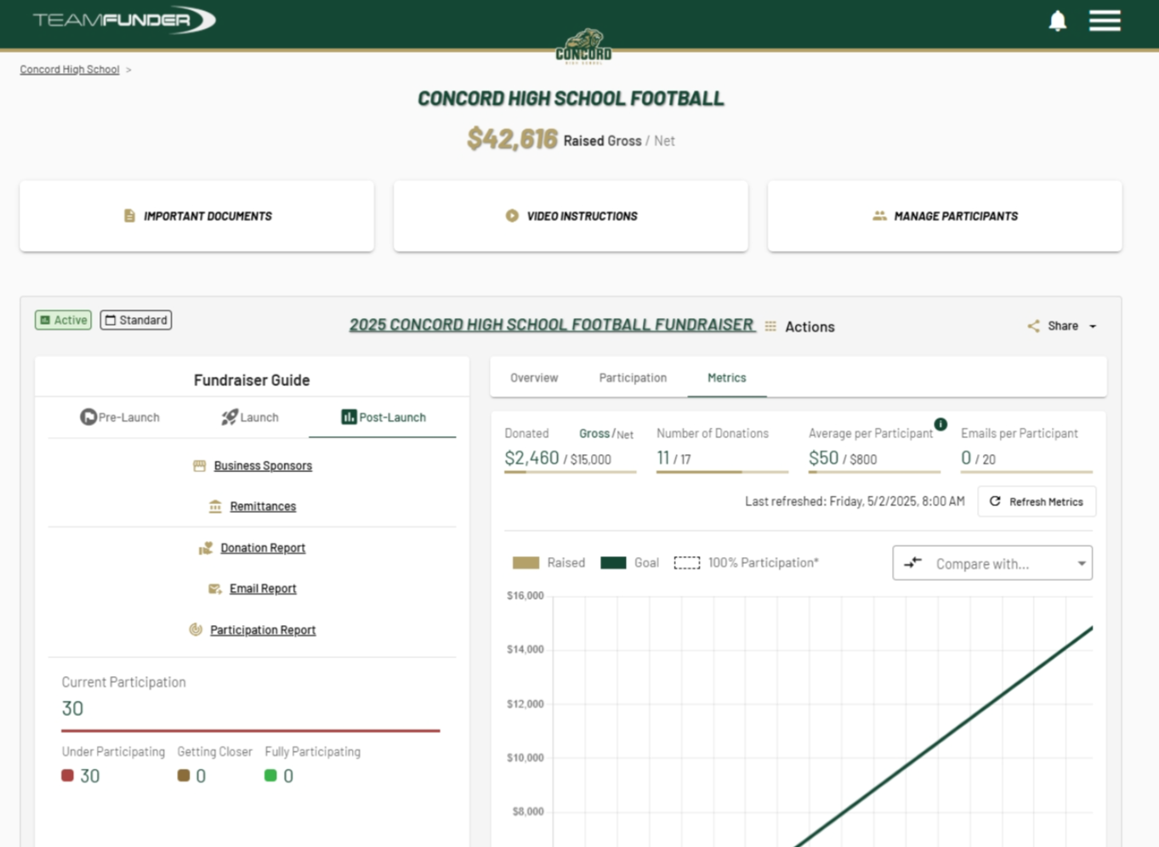This screenshot has width=1159, height=847.
Task: Click the Donation Report icon
Action: [206, 549]
